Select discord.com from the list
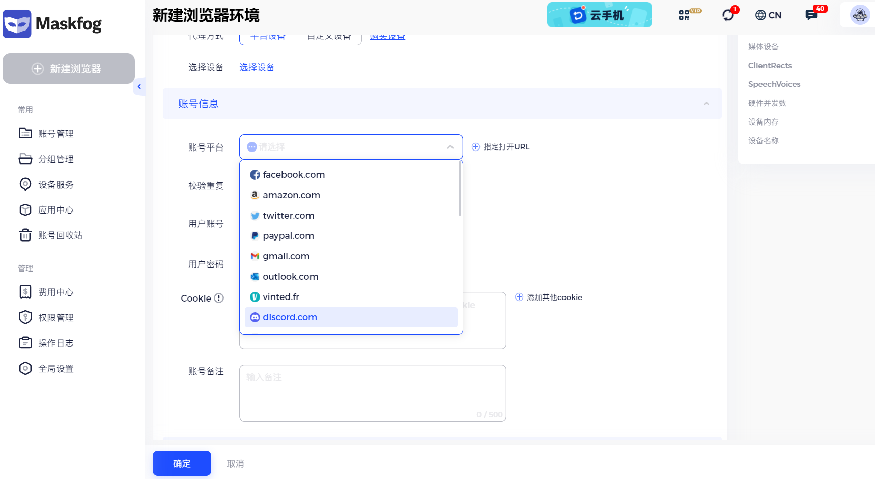 351,317
